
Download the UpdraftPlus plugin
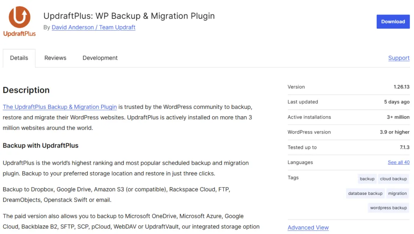(x=393, y=22)
